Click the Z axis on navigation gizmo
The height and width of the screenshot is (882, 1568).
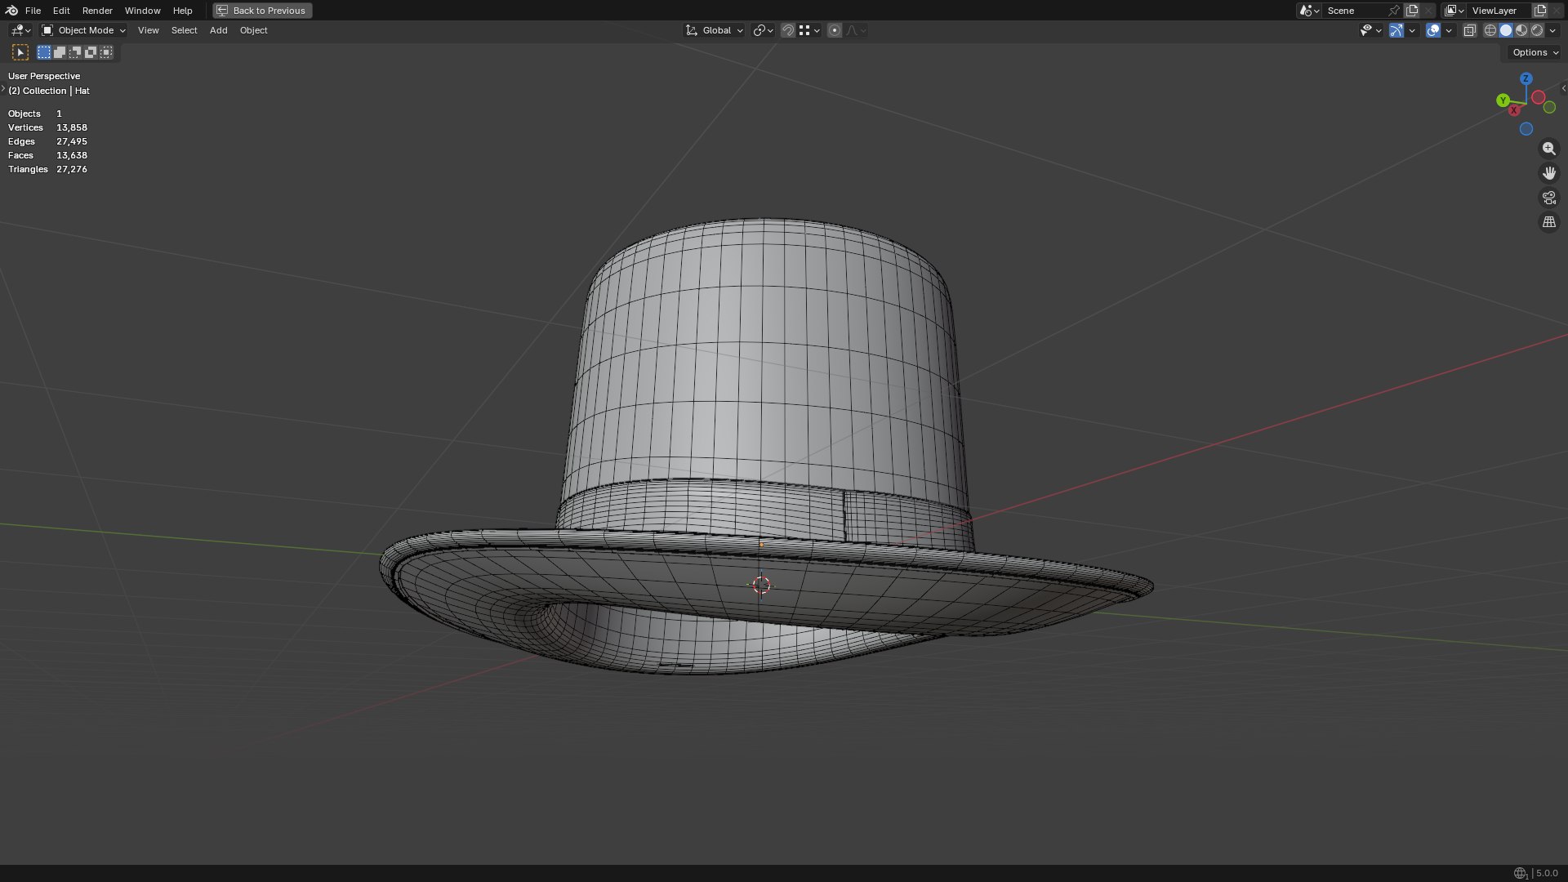pyautogui.click(x=1526, y=78)
